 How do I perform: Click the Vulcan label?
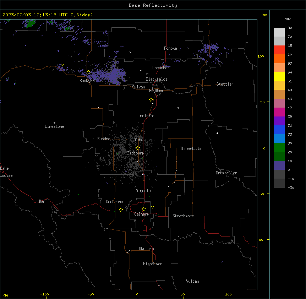click(192, 281)
